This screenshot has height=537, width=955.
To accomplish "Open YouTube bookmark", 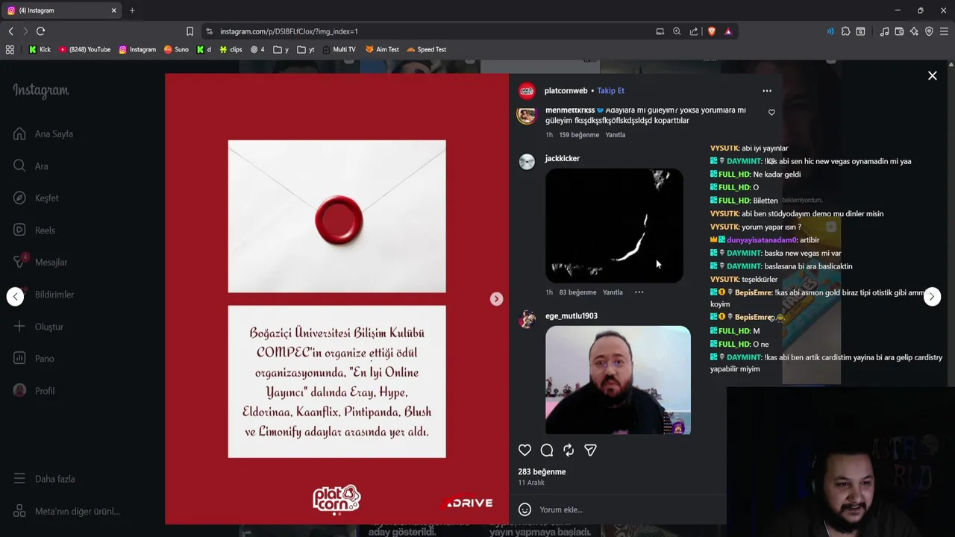I will coord(84,50).
